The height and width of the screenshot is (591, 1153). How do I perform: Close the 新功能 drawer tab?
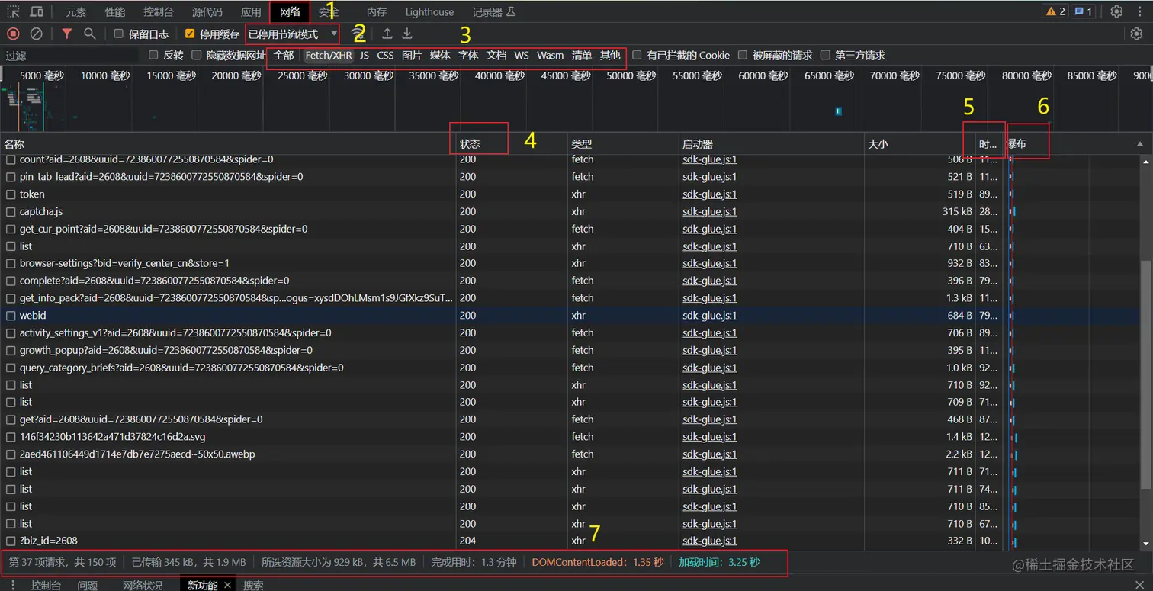[227, 585]
